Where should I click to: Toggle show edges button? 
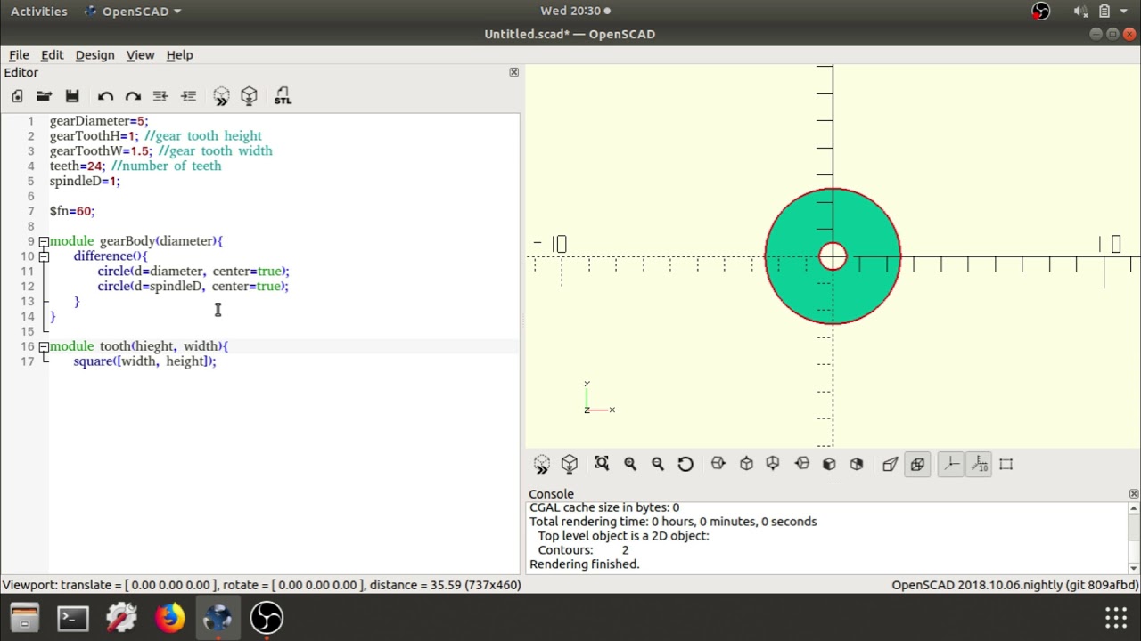1006,464
